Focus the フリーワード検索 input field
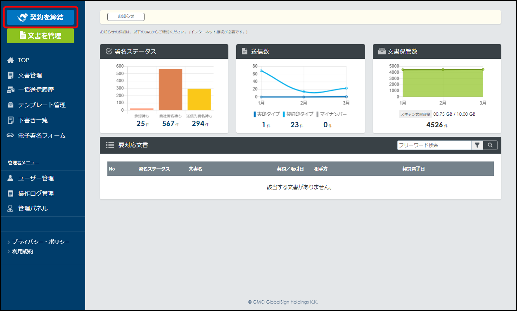 tap(434, 145)
